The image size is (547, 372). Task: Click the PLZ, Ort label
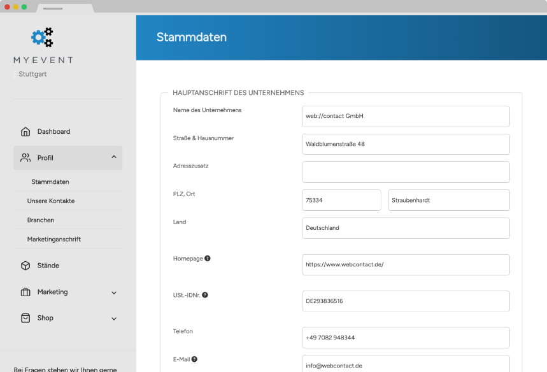tap(184, 194)
